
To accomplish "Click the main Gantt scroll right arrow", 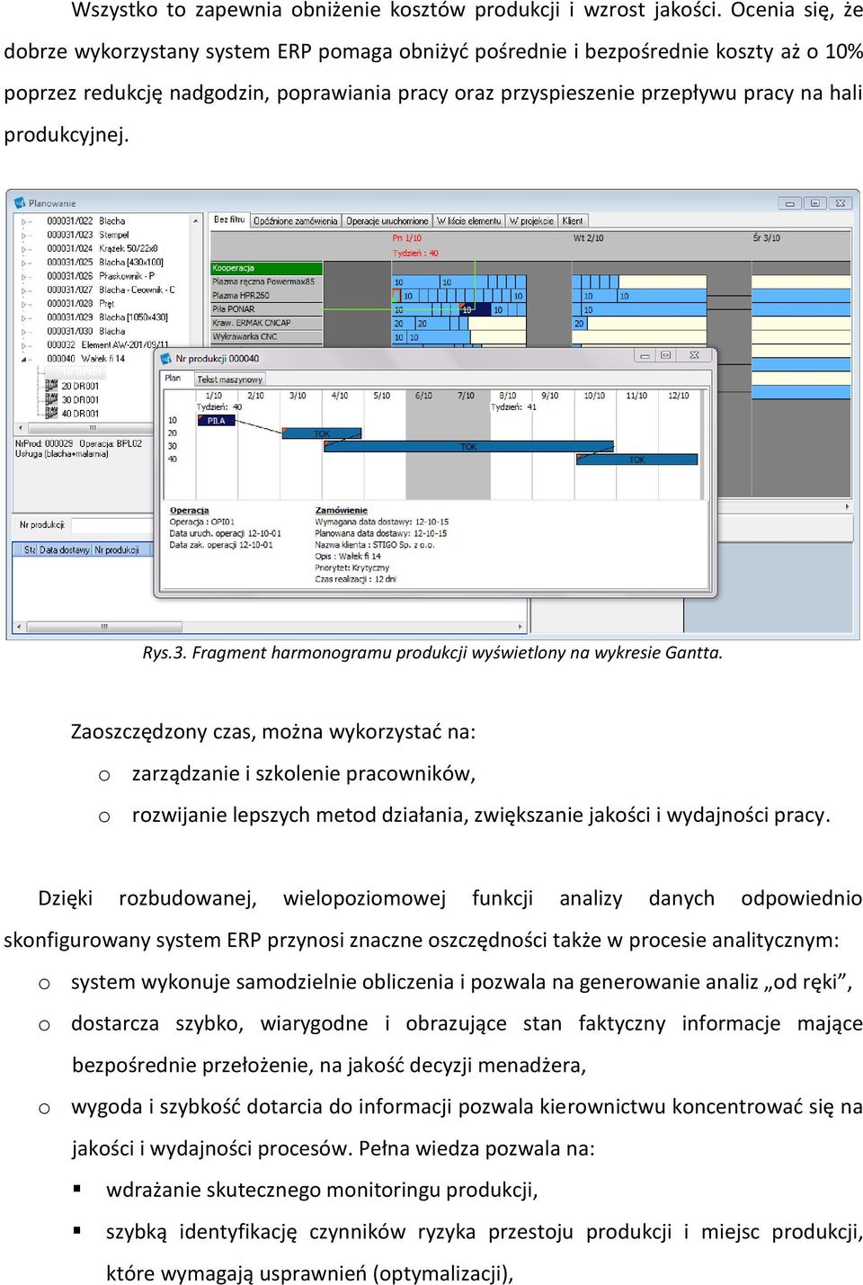I will point(847,506).
